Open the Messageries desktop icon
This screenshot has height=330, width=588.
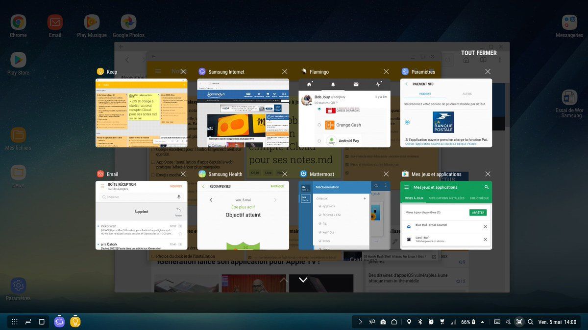(569, 22)
